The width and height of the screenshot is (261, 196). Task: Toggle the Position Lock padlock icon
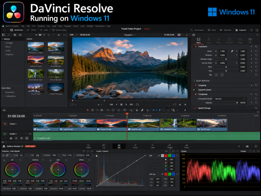click(x=147, y=110)
